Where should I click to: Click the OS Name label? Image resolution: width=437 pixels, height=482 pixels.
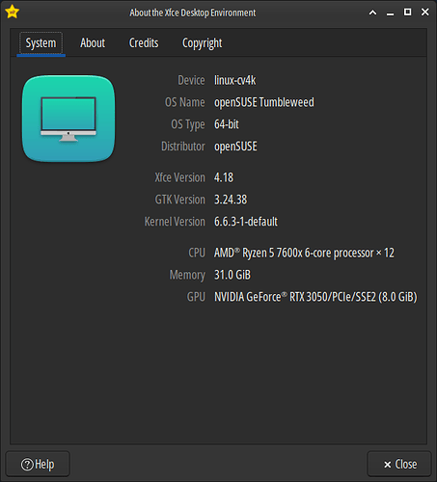185,102
